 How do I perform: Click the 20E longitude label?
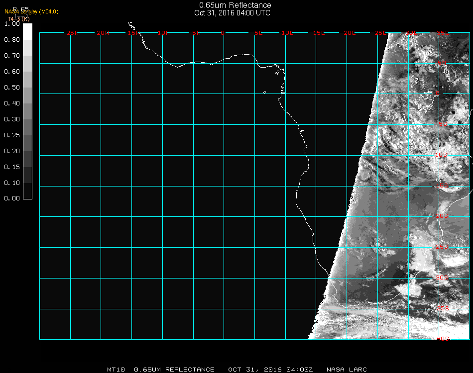(x=350, y=33)
